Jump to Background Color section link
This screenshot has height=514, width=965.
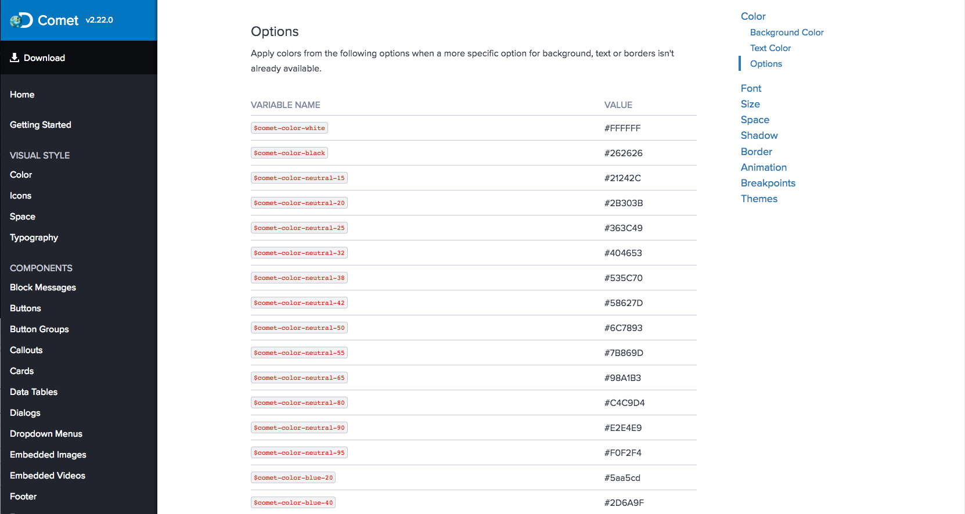pyautogui.click(x=787, y=33)
